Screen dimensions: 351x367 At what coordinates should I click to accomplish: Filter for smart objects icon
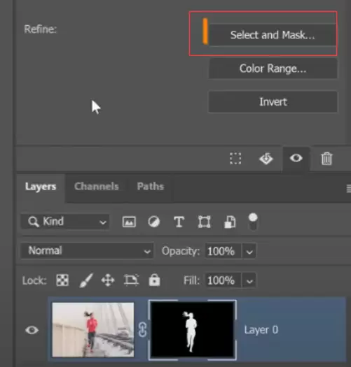click(x=230, y=222)
